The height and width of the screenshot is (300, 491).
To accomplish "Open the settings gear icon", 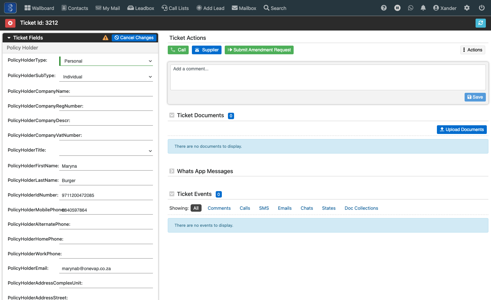I will point(467,8).
